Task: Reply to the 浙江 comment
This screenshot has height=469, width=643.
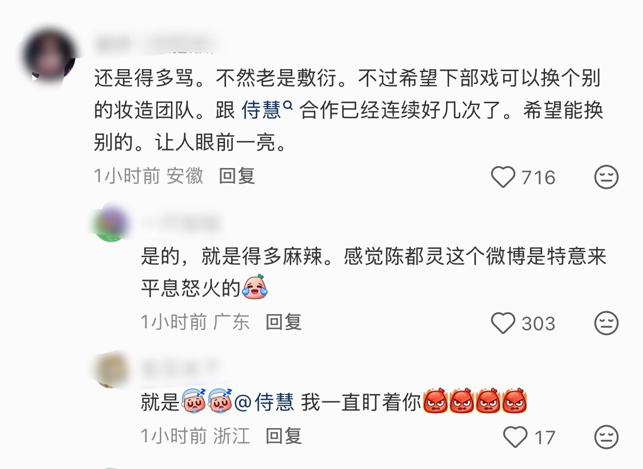Action: click(x=284, y=436)
